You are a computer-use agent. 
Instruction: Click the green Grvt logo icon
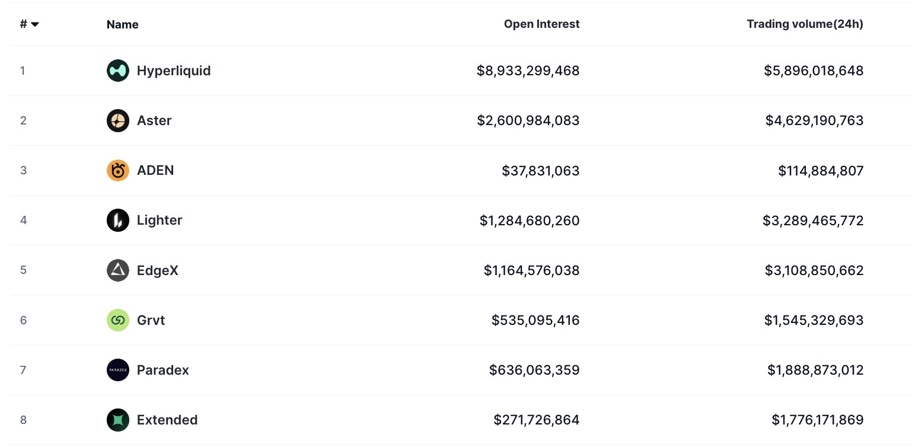(x=118, y=320)
